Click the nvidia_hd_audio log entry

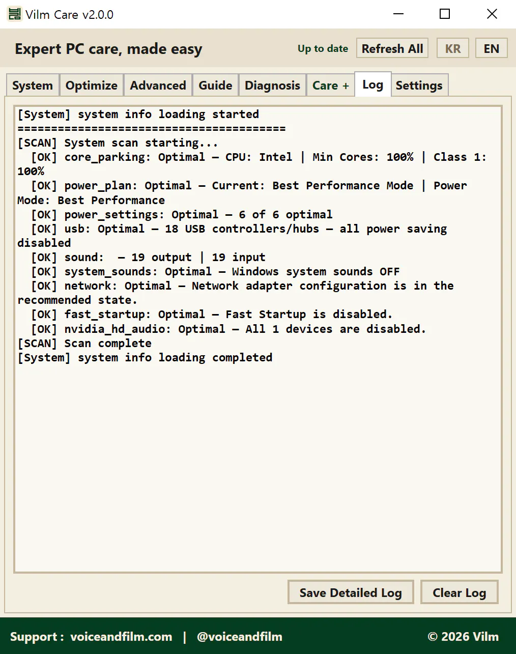228,329
